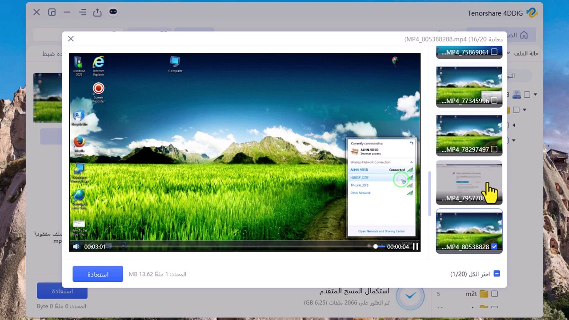569x320 pixels.
Task: Tick the checkbox on MP4_75869061 thumbnail
Action: click(494, 52)
